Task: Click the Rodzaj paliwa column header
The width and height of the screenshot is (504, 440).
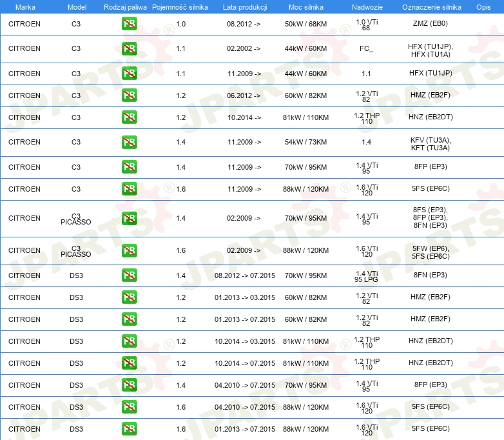Action: (125, 6)
